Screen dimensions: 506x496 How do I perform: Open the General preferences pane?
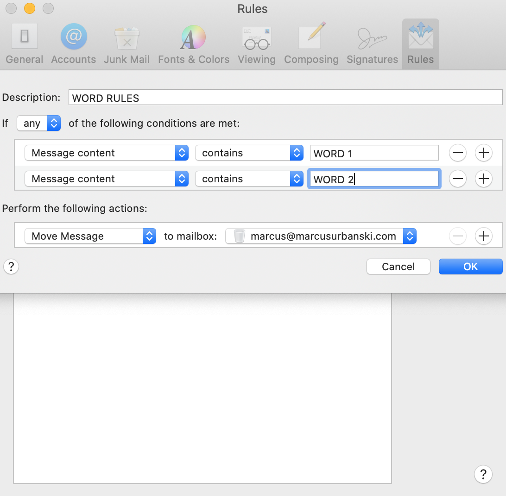[25, 43]
